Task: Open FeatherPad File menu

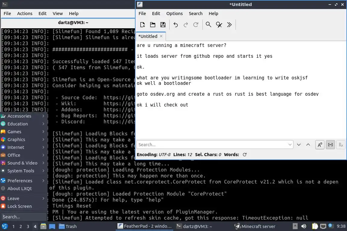Action: pyautogui.click(x=142, y=14)
